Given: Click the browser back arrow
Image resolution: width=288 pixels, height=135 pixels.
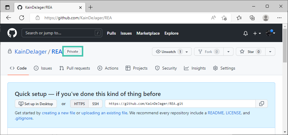Looking at the screenshot, I should pos(9,18).
